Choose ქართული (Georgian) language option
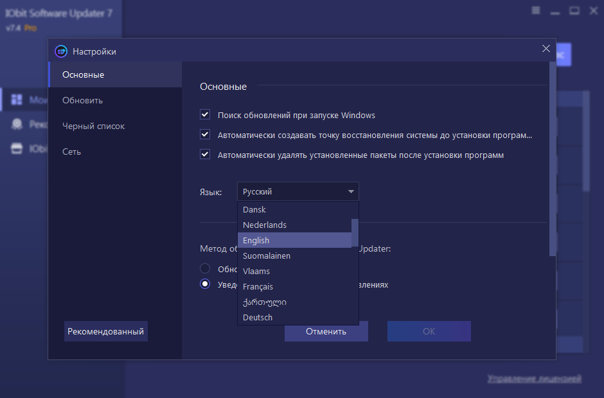Screen dimensions: 604x398 (x=295, y=302)
